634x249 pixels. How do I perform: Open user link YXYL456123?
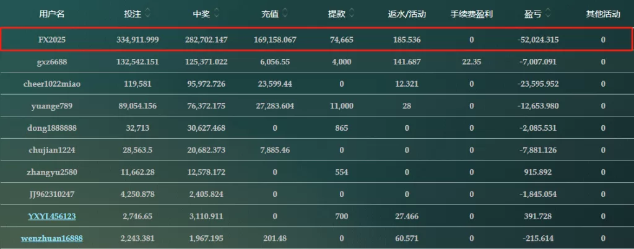pyautogui.click(x=52, y=217)
